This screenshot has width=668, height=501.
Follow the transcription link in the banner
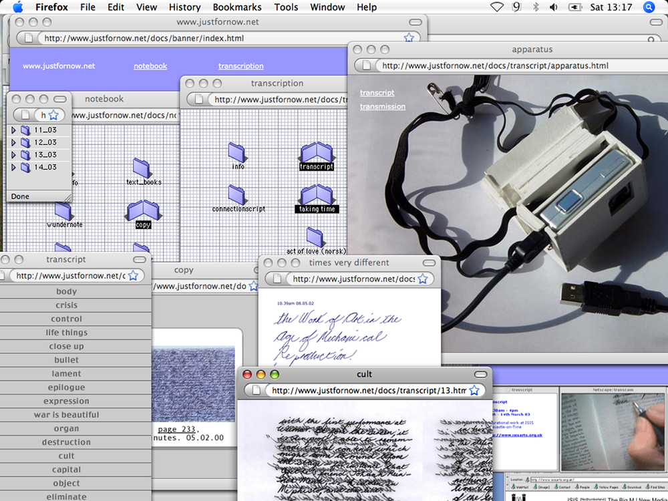pos(240,66)
